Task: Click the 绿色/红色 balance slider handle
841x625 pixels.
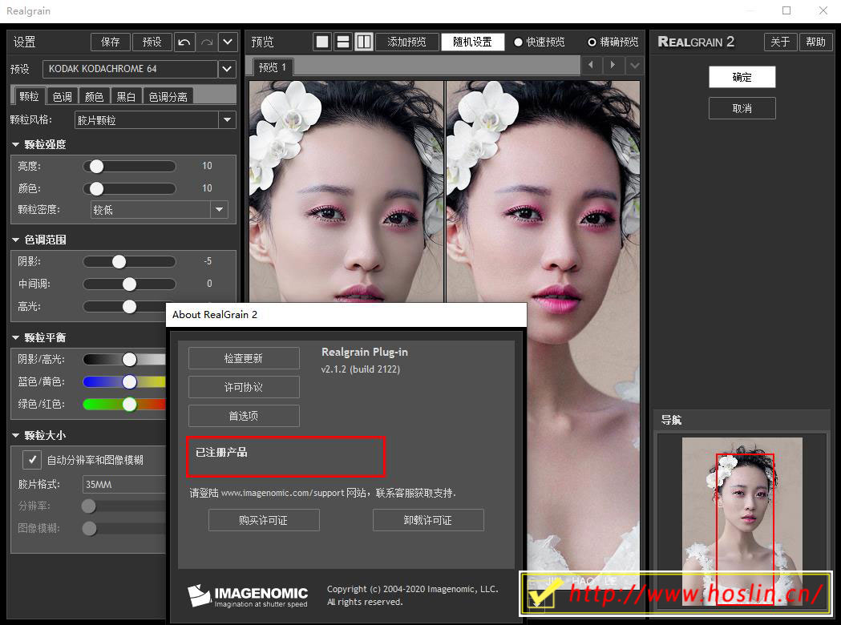Action: [x=129, y=404]
